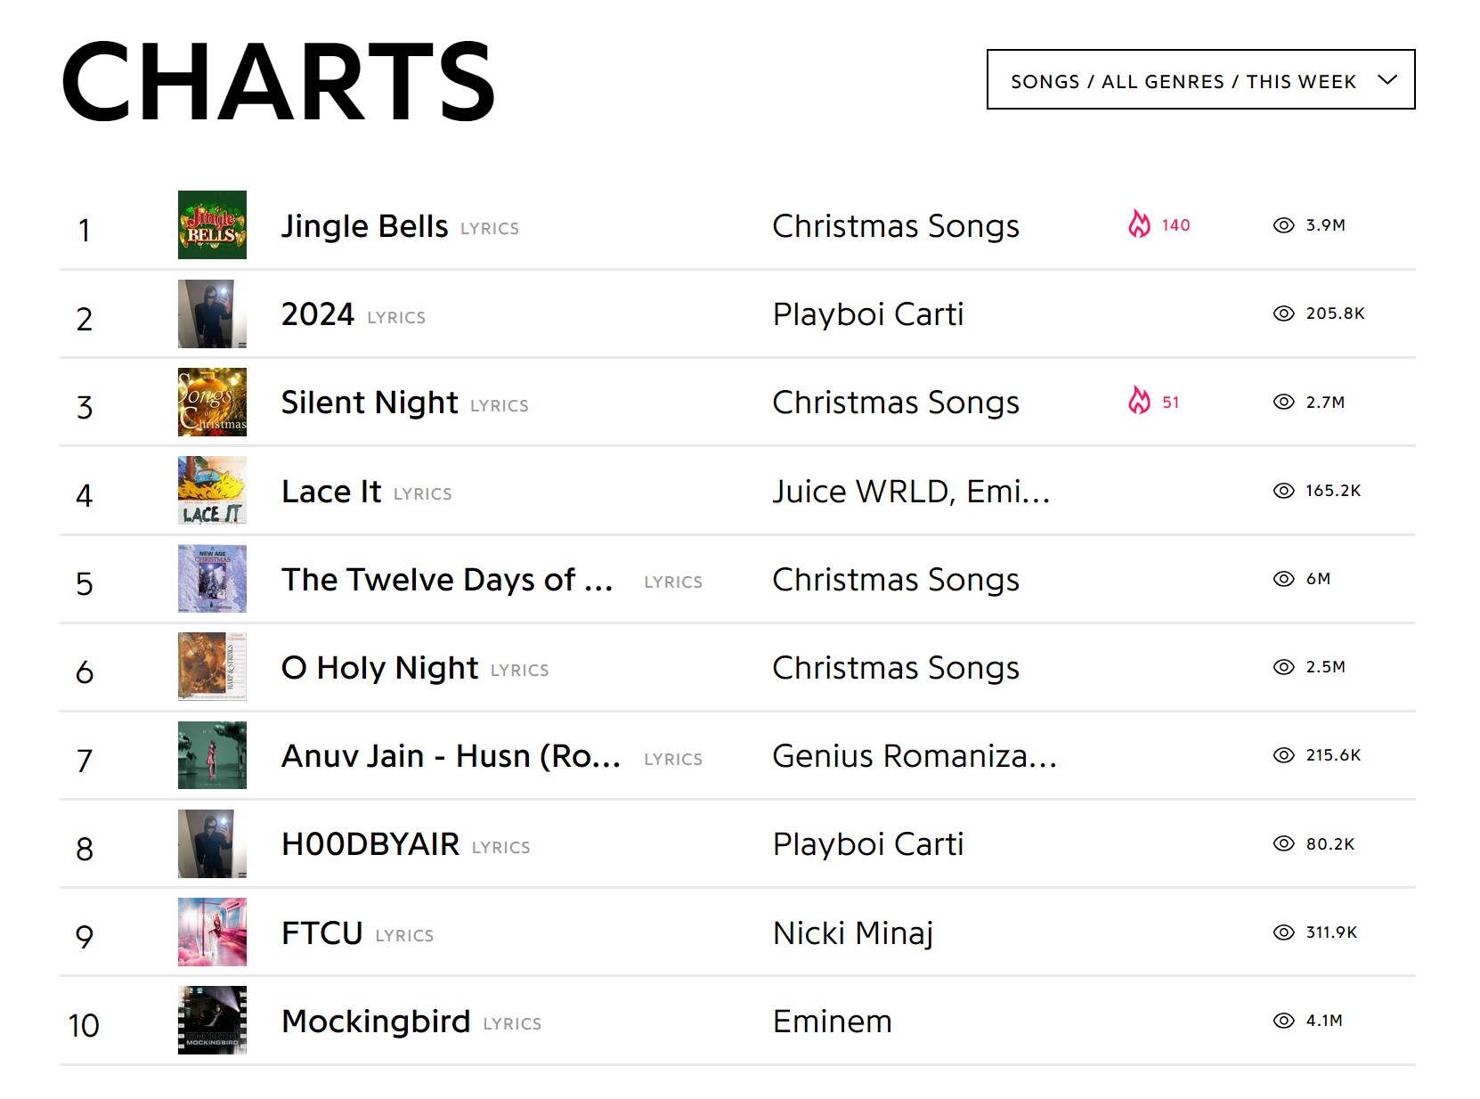1480x1099 pixels.
Task: Open the Mockingbird song link
Action: click(x=376, y=1022)
